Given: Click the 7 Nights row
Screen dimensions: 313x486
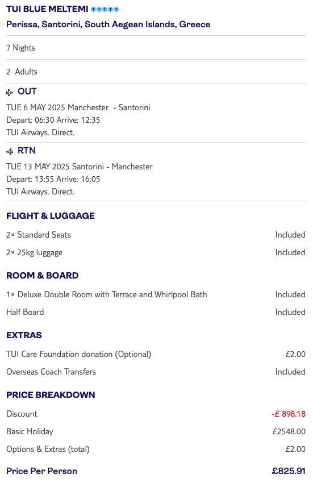Looking at the screenshot, I should coord(156,48).
